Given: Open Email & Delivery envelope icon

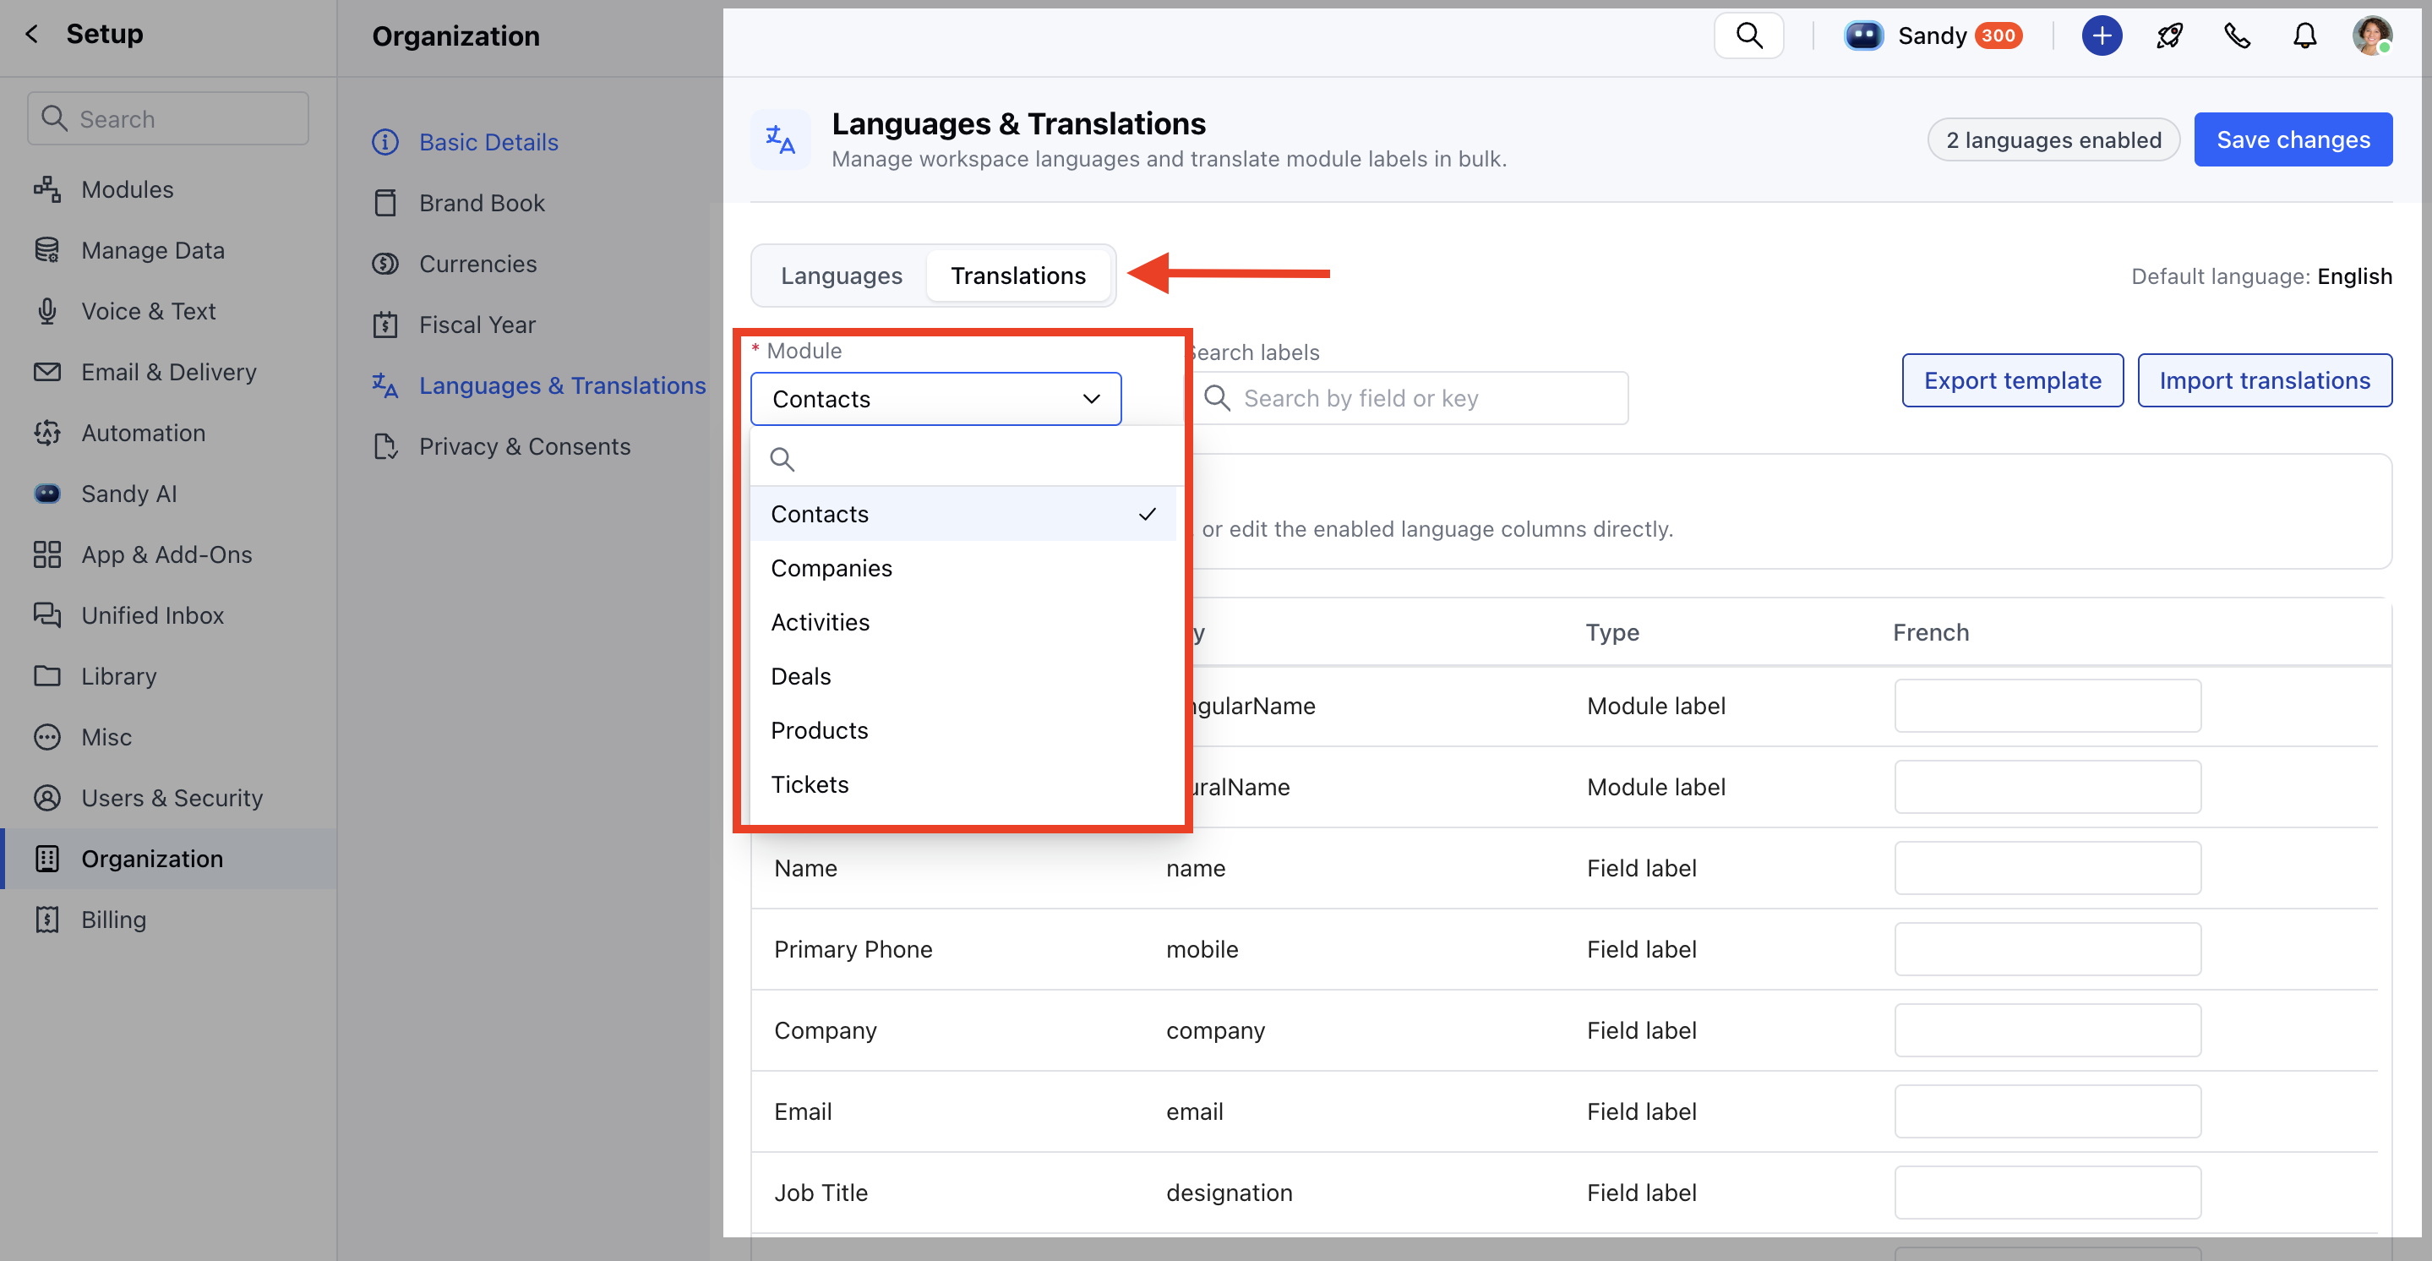Looking at the screenshot, I should pos(47,372).
